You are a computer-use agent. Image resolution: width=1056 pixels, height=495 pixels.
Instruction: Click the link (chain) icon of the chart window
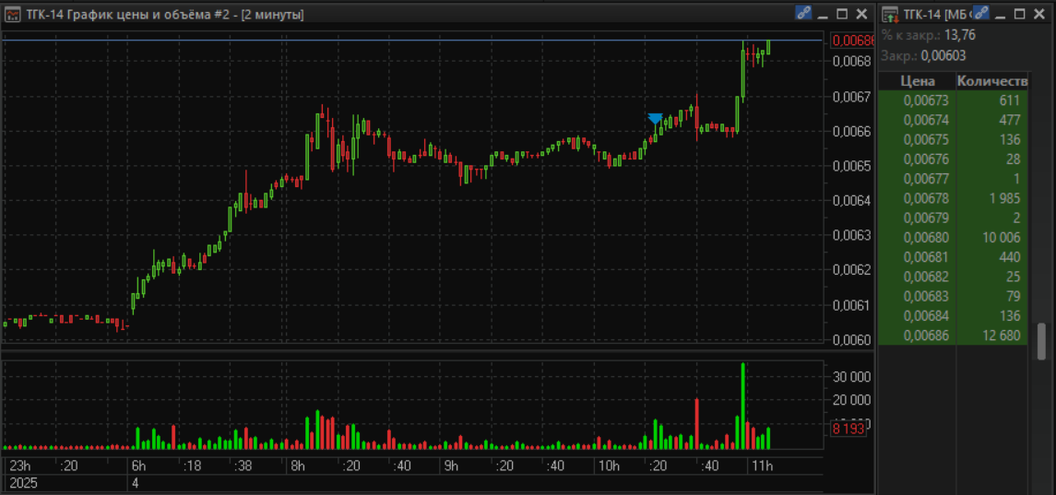point(803,14)
